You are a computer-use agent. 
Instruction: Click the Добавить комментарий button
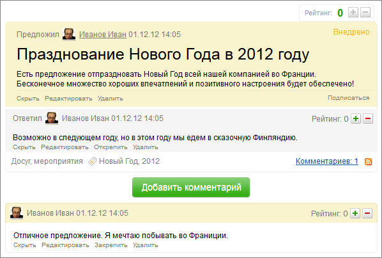tap(191, 187)
